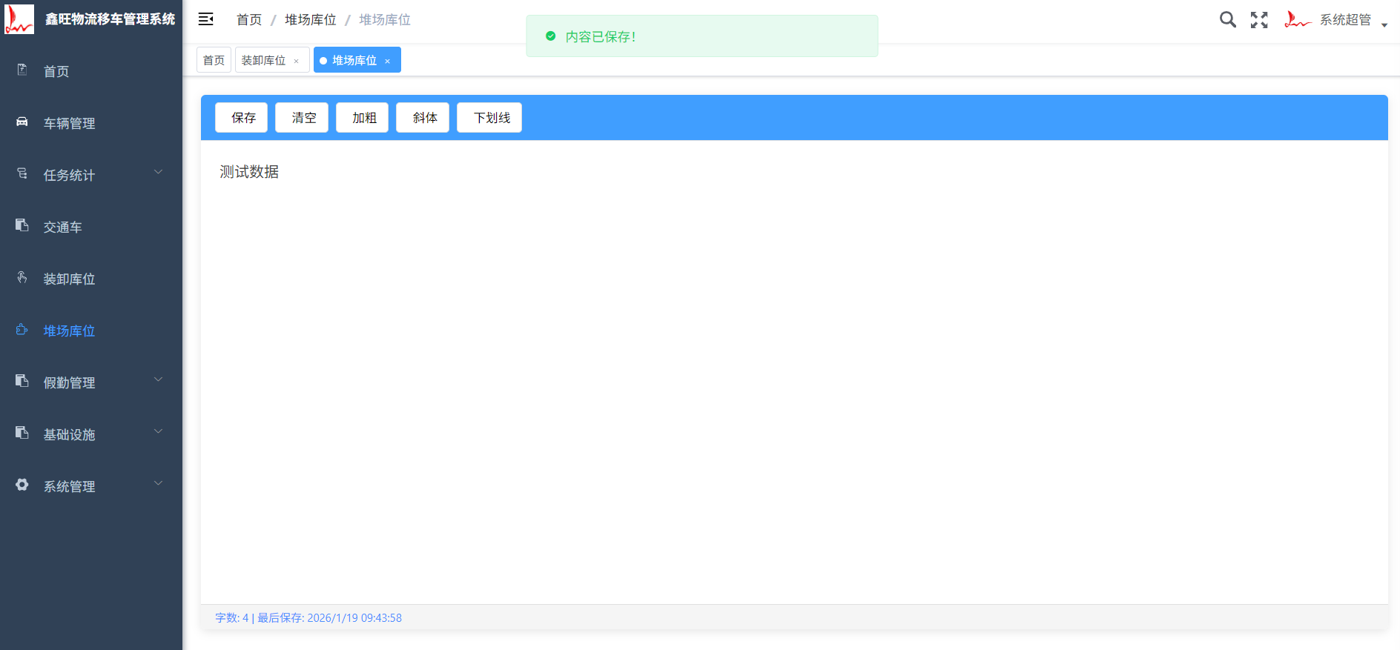
Task: Click the 清空 button
Action: click(302, 117)
